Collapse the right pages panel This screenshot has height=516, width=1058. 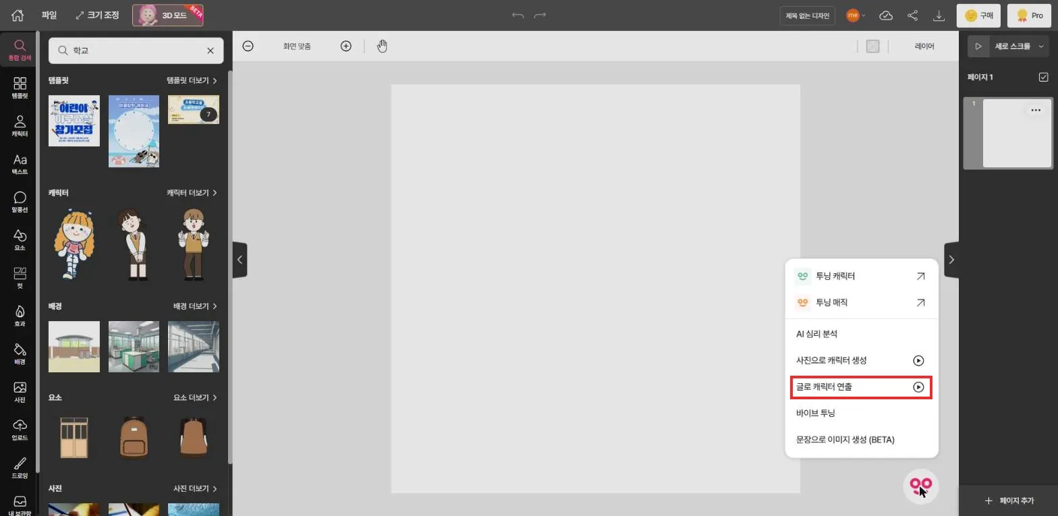[x=951, y=260]
